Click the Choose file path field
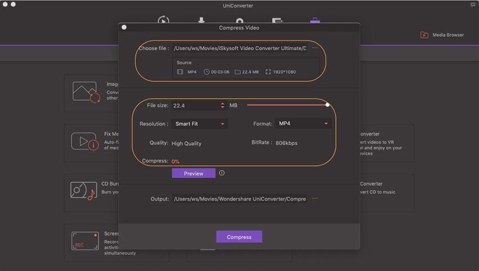 pyautogui.click(x=240, y=48)
